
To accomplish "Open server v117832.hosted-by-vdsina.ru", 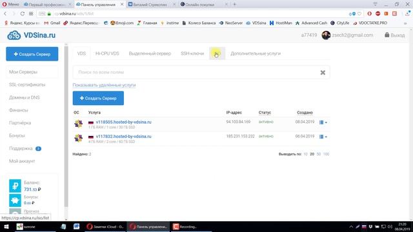I will tap(123, 136).
